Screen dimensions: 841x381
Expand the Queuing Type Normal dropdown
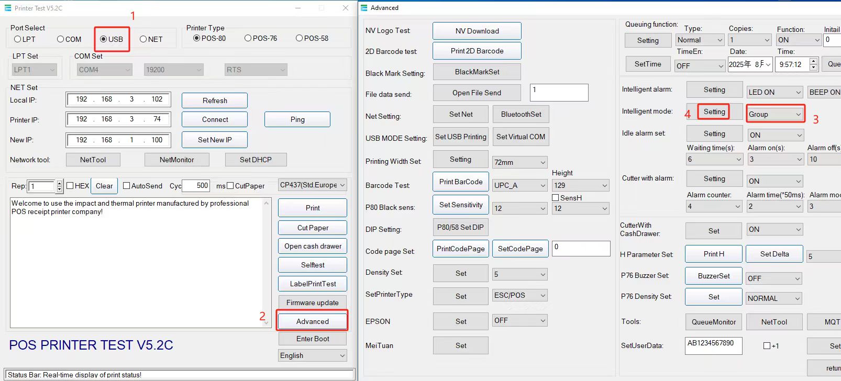pyautogui.click(x=700, y=40)
